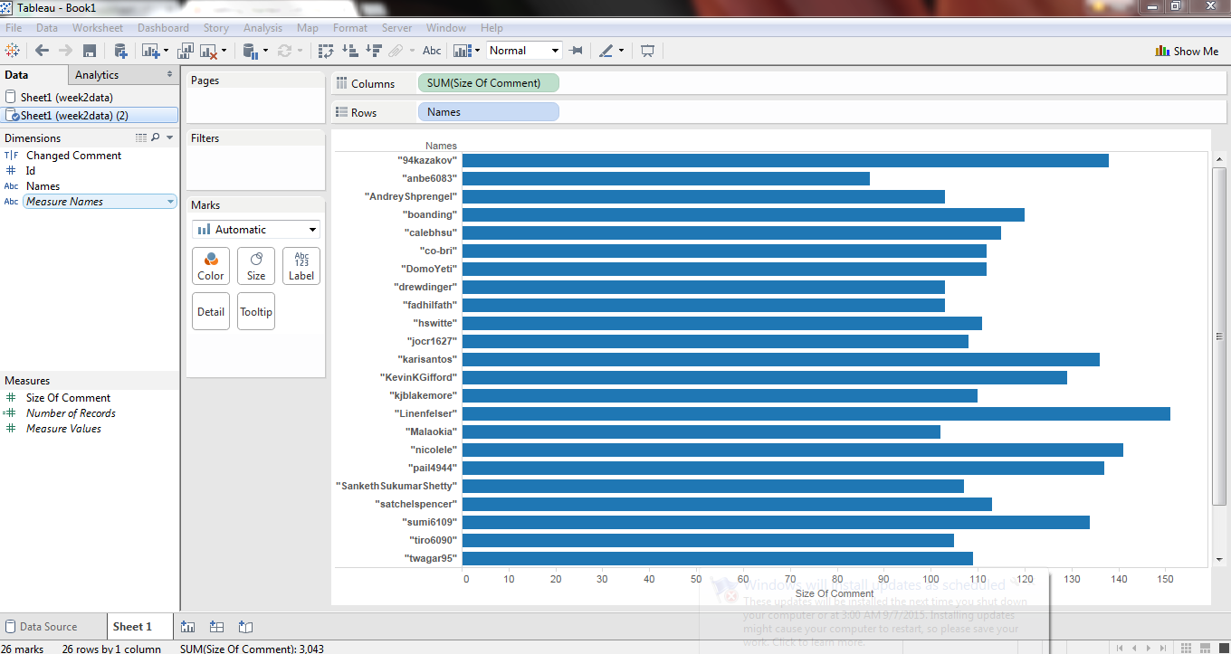The height and width of the screenshot is (654, 1231).
Task: Open the Worksheet menu
Action: tap(98, 28)
